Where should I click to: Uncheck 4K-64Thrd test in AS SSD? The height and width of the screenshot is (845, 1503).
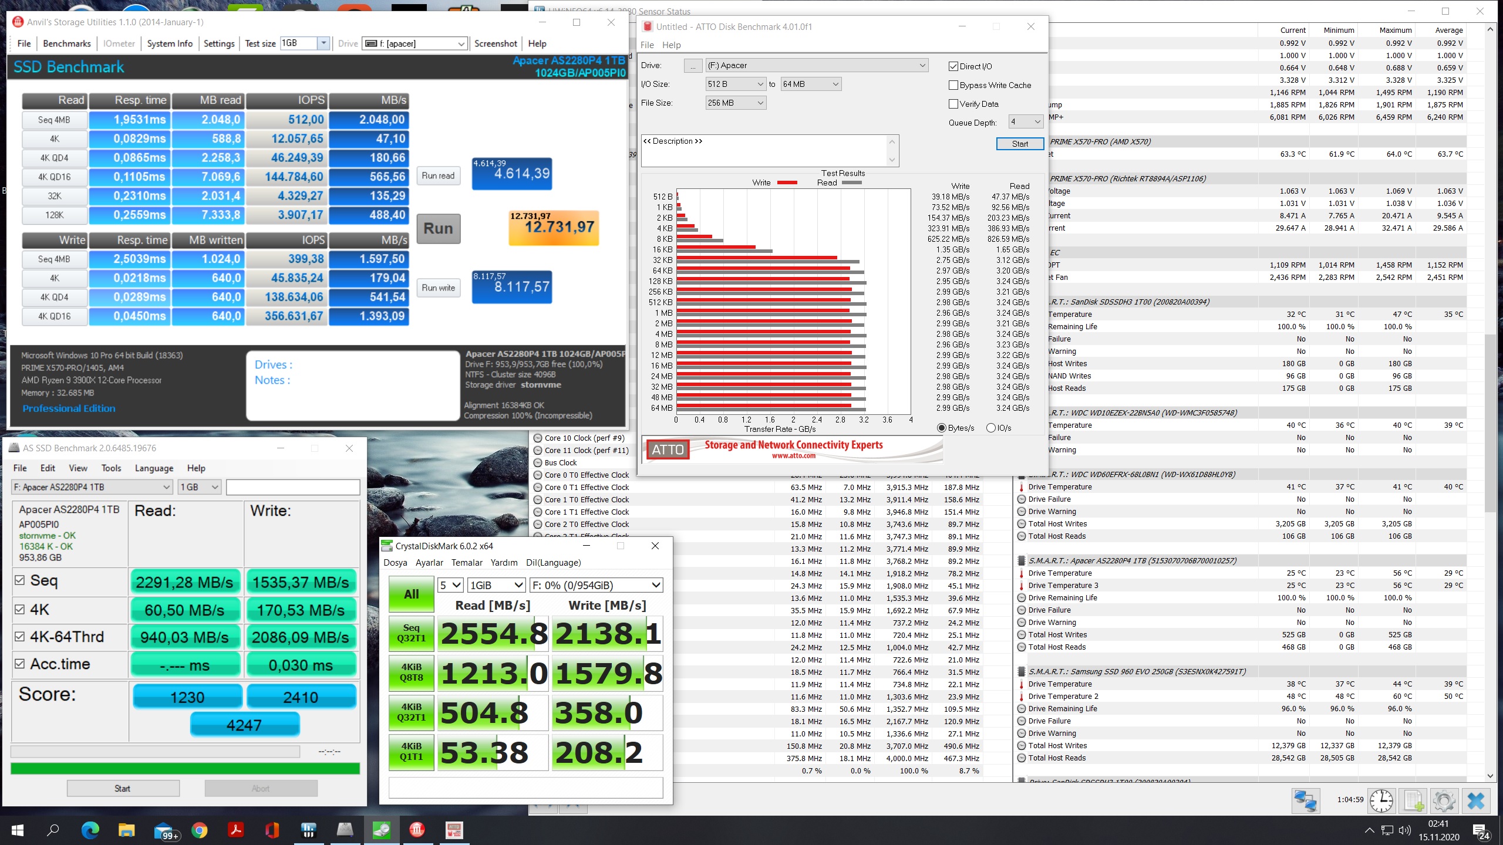click(x=20, y=637)
